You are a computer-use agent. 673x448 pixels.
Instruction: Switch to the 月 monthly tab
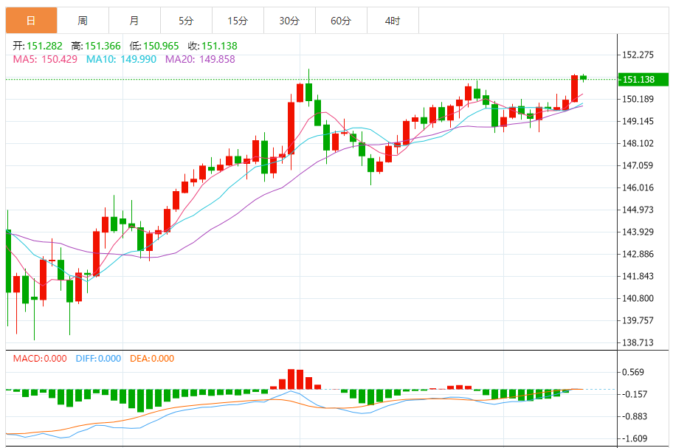coord(134,21)
